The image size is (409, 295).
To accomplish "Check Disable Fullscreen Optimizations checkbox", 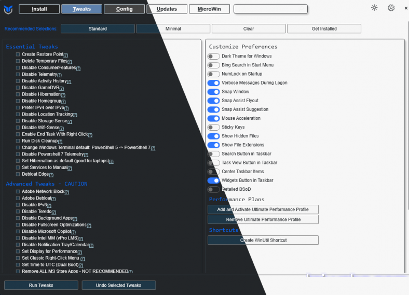I will 18,224.
